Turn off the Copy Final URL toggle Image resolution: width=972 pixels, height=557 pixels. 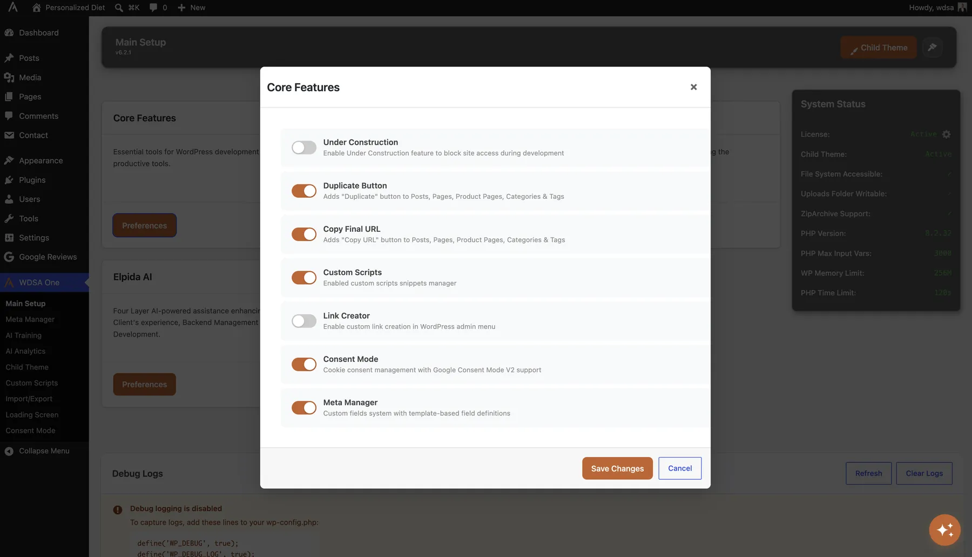[304, 234]
